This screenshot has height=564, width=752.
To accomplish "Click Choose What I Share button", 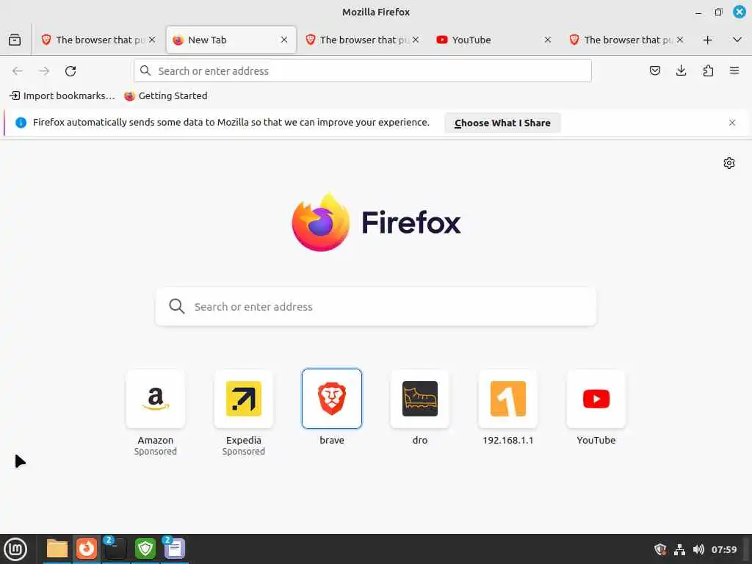I will pos(502,123).
